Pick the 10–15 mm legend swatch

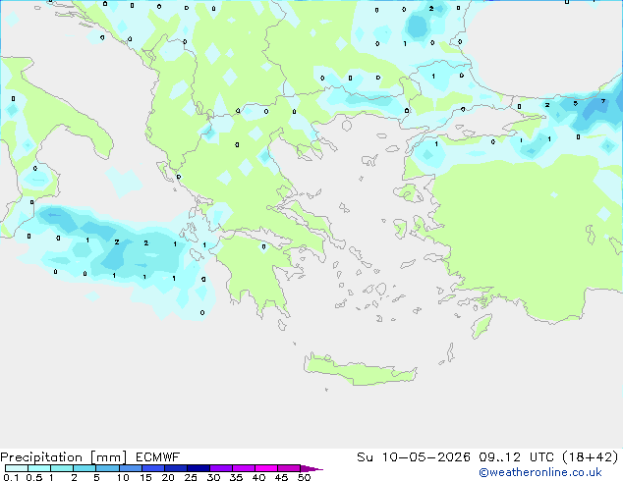130,468
